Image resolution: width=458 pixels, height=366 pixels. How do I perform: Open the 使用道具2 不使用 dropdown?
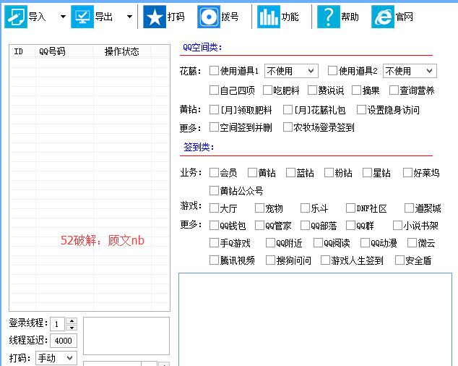[x=410, y=71]
